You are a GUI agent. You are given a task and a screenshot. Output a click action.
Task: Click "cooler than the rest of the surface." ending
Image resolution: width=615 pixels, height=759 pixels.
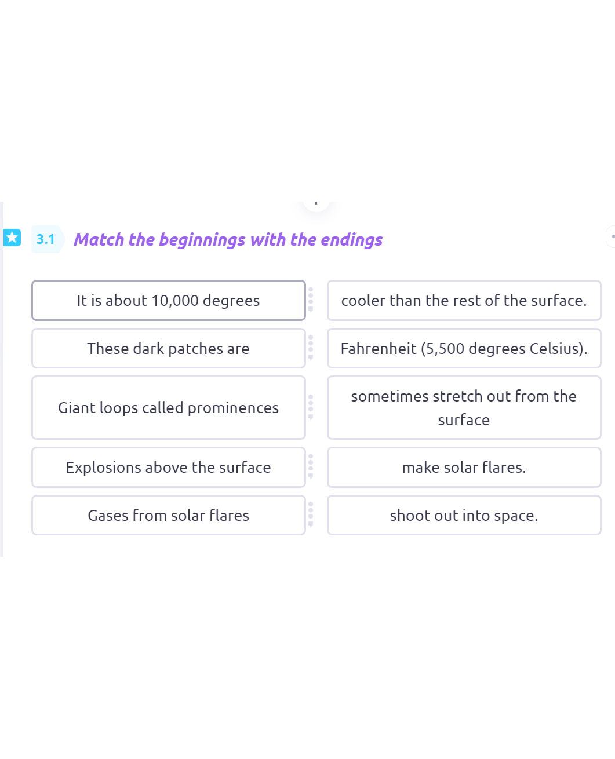point(464,300)
